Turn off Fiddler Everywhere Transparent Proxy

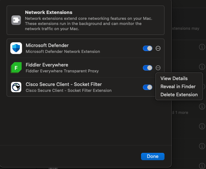(148, 68)
